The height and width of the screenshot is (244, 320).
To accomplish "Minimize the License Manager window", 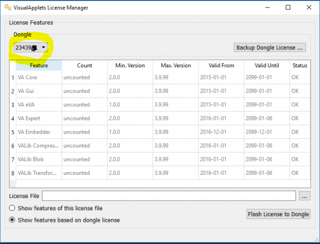I will [x=268, y=8].
